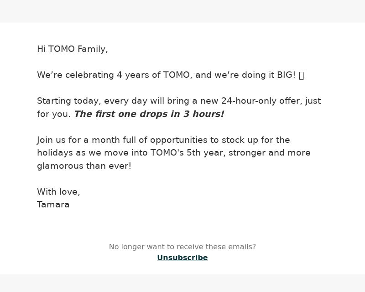Click the word 'BIG!'
Viewport: 365px width, 292px height.
[286, 75]
